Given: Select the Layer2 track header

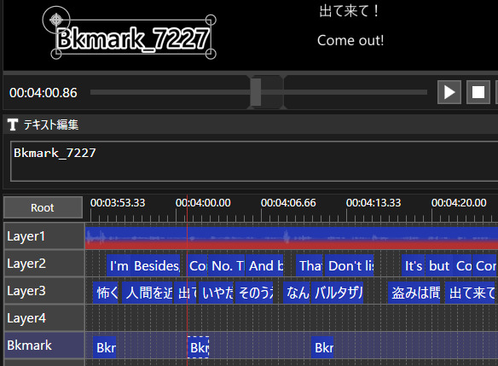Looking at the screenshot, I should point(43,264).
